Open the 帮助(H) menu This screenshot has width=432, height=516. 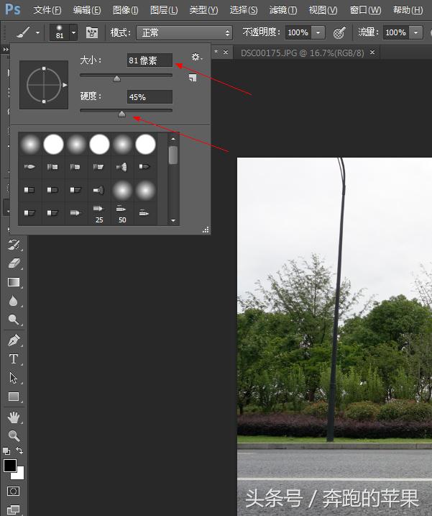[x=408, y=10]
